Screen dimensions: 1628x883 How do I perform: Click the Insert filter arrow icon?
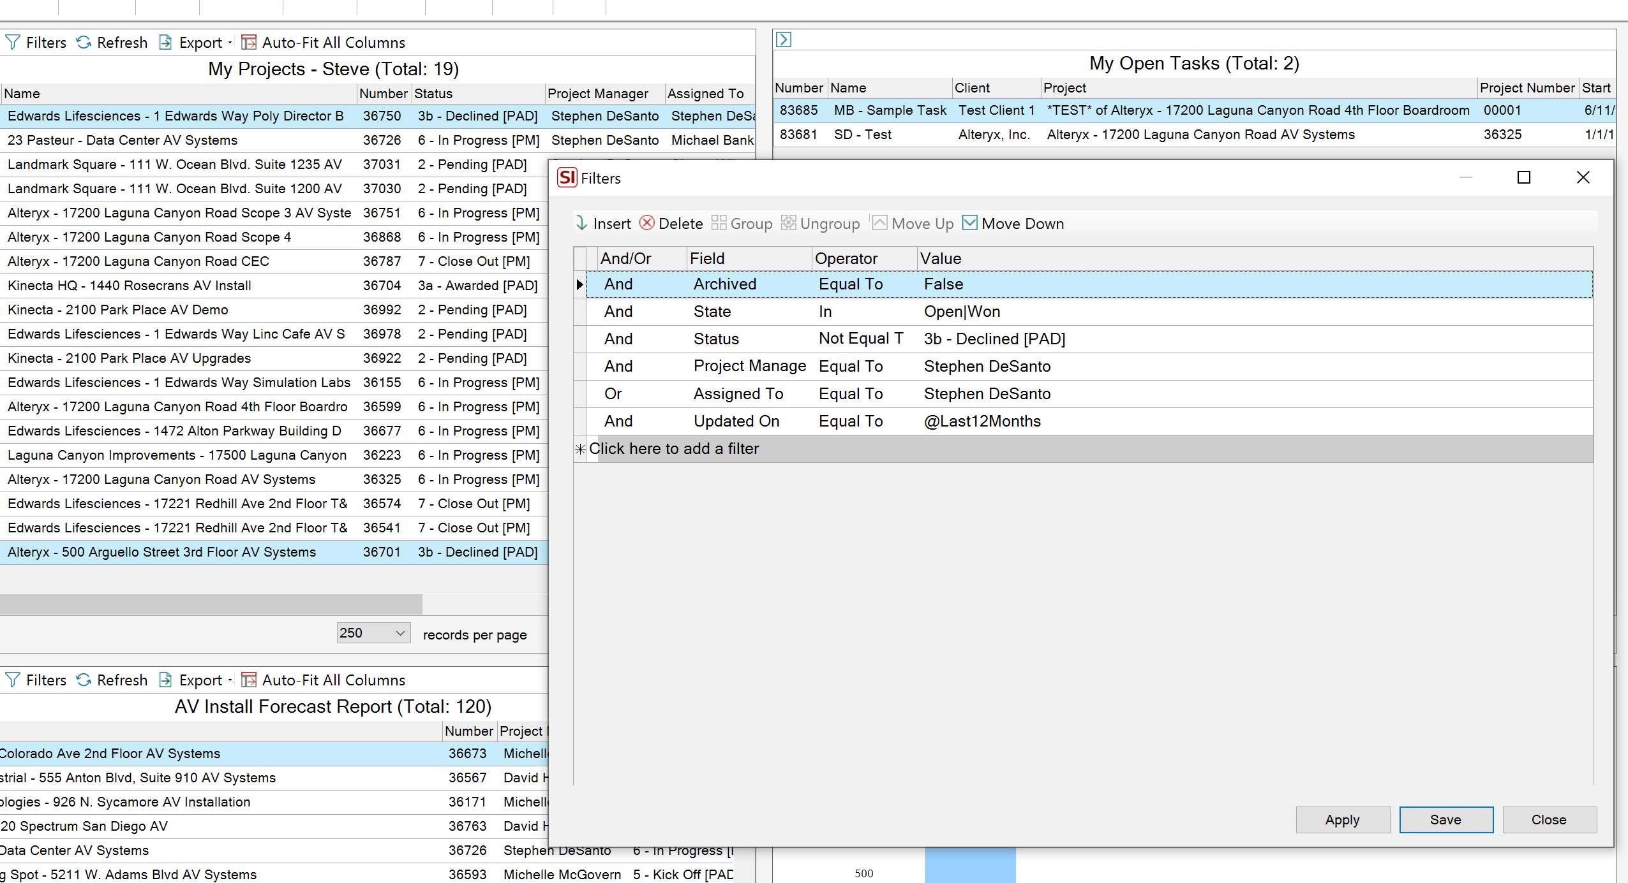581,223
